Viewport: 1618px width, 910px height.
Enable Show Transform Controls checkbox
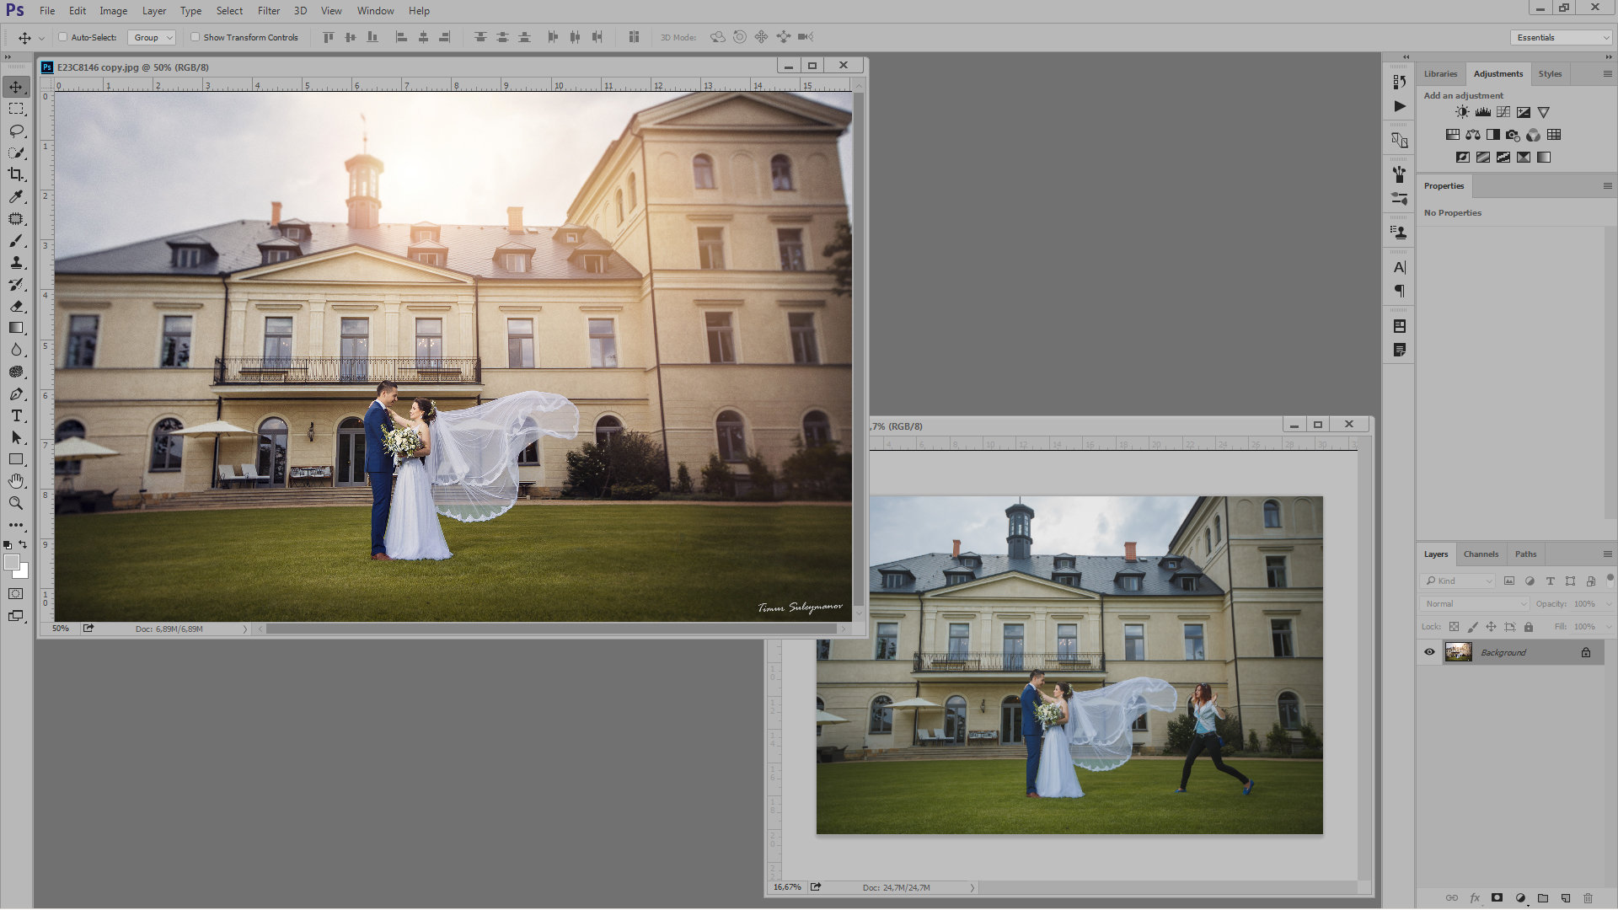(x=196, y=37)
